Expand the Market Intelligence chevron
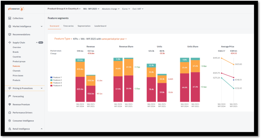The height and width of the screenshot is (139, 261). point(42,26)
